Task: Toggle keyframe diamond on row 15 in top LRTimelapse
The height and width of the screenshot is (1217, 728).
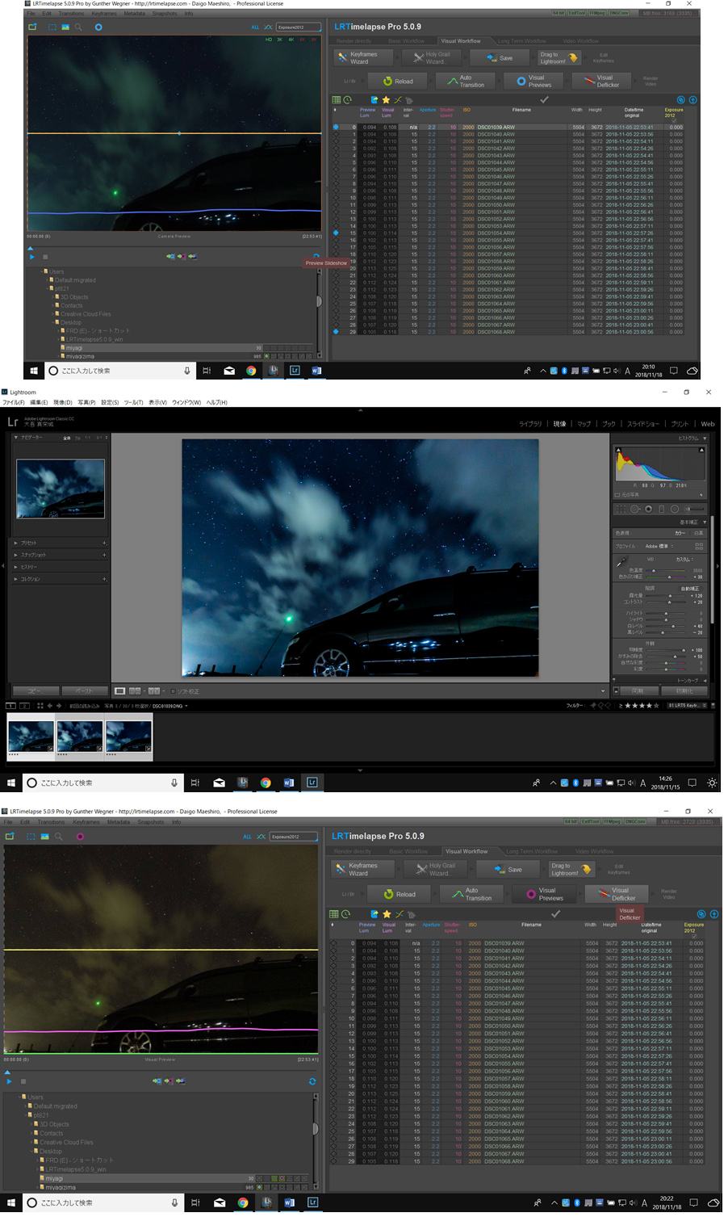Action: coord(336,233)
